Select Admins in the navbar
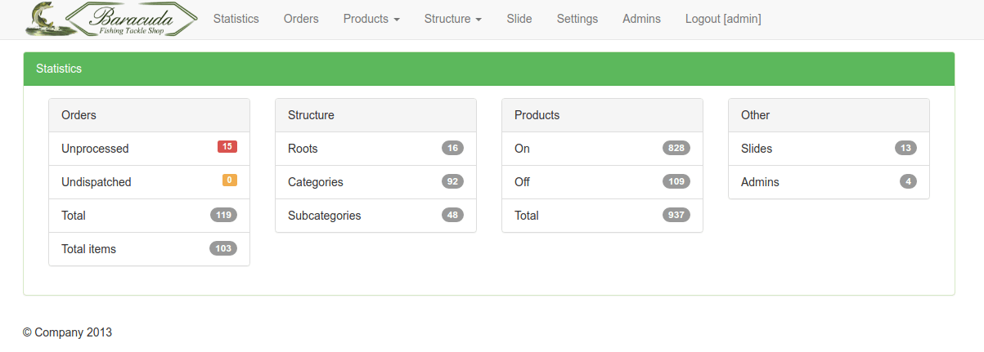Screen dimensions: 984x352 click(641, 19)
